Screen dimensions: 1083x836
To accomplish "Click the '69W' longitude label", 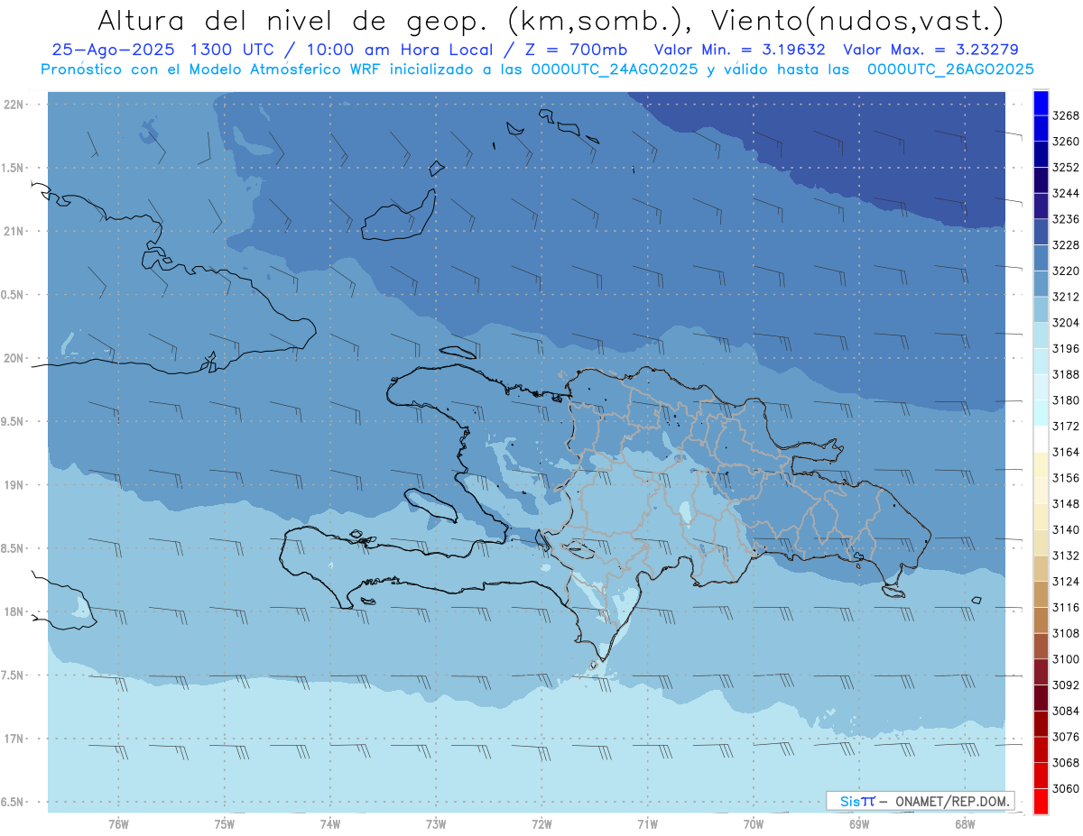I will pos(859,824).
